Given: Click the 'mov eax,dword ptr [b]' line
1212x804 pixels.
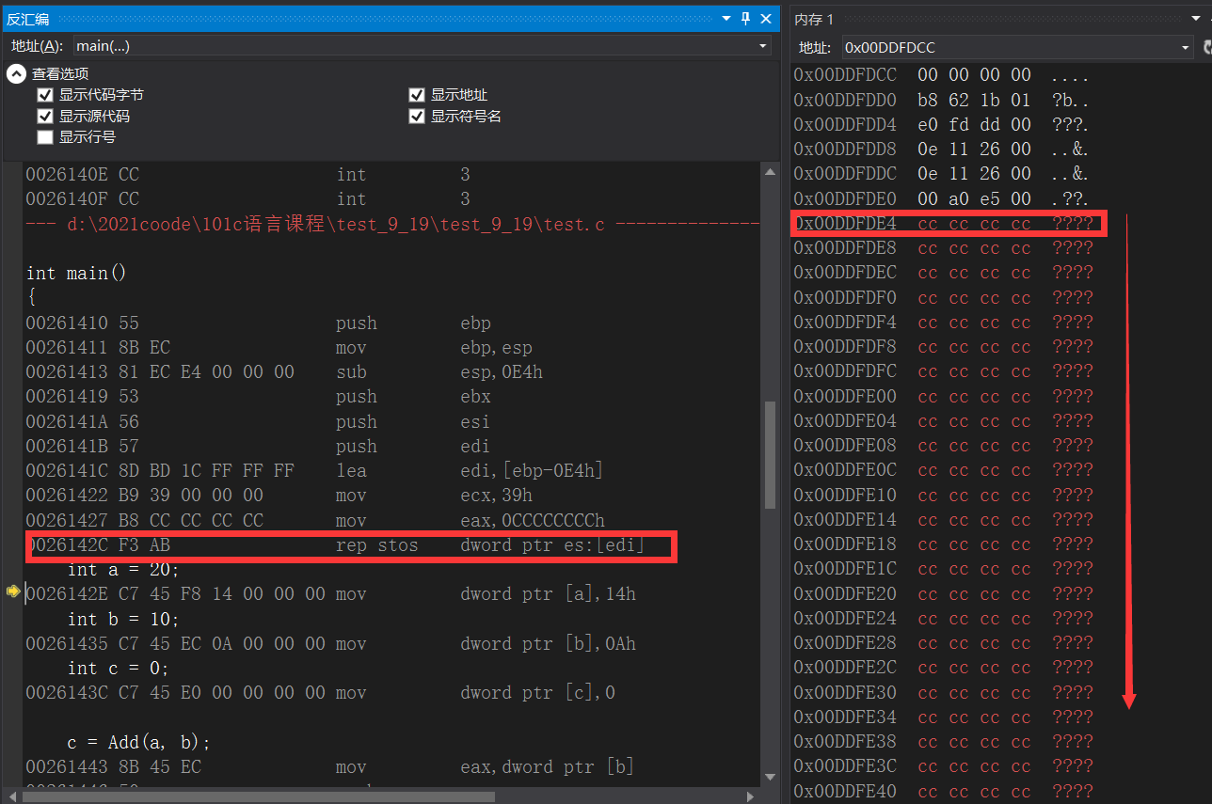Looking at the screenshot, I should coord(330,766).
